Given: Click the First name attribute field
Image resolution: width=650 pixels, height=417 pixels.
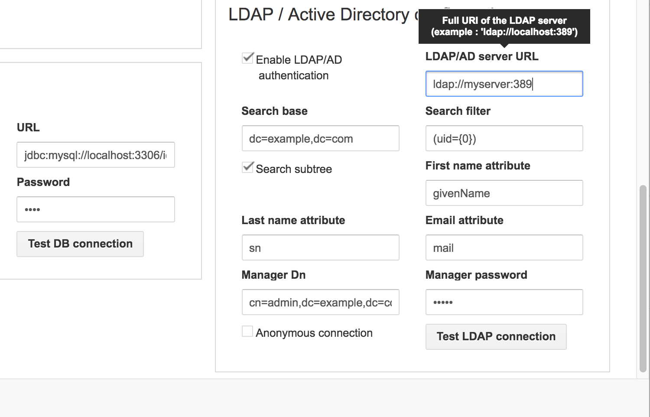Looking at the screenshot, I should click(504, 193).
